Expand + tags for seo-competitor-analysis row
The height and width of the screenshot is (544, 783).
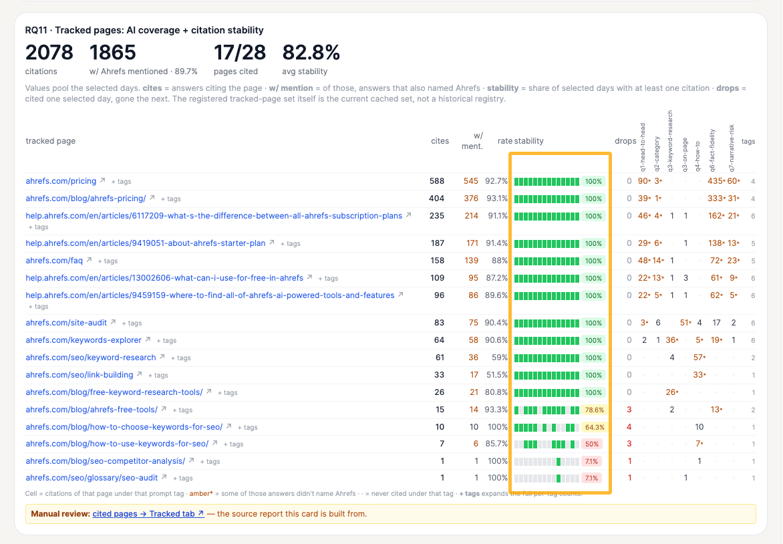coord(210,462)
